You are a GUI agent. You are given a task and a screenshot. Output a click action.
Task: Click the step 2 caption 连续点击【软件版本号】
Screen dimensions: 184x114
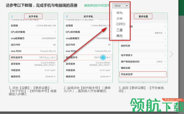point(87,89)
